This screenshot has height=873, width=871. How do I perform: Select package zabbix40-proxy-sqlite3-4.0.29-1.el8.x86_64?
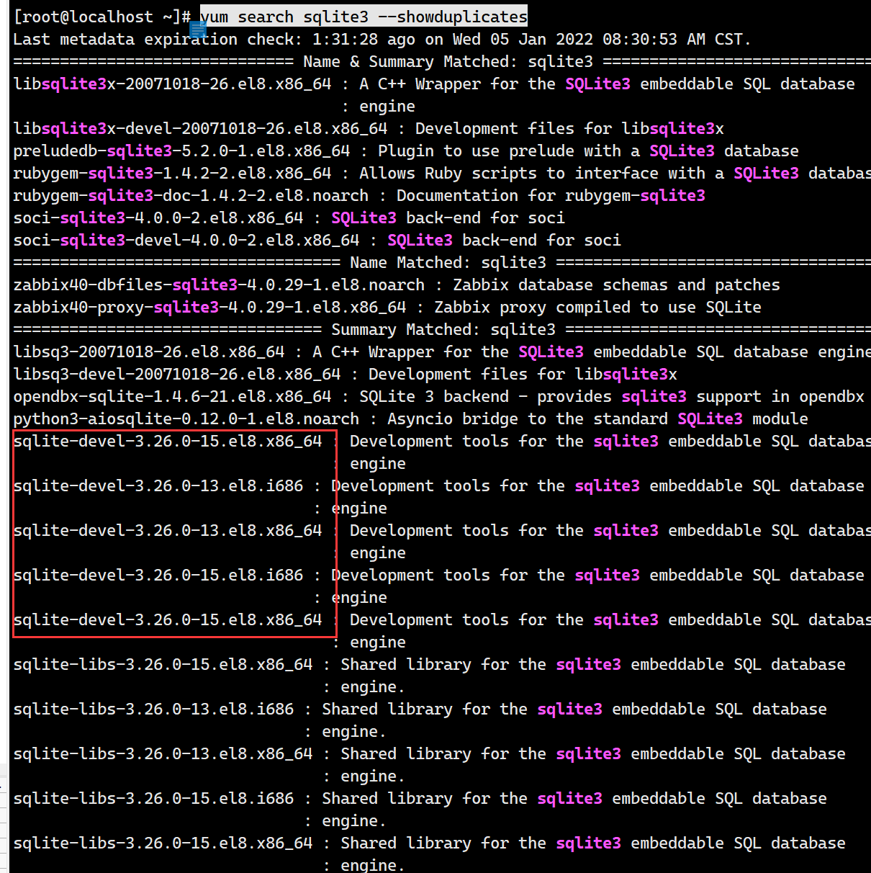[209, 307]
